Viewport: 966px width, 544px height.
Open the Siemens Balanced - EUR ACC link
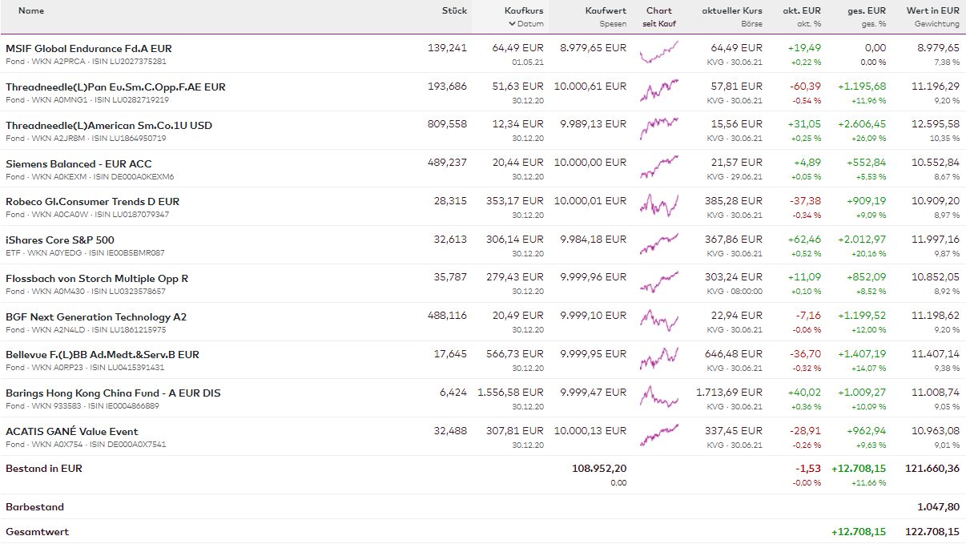click(x=78, y=164)
